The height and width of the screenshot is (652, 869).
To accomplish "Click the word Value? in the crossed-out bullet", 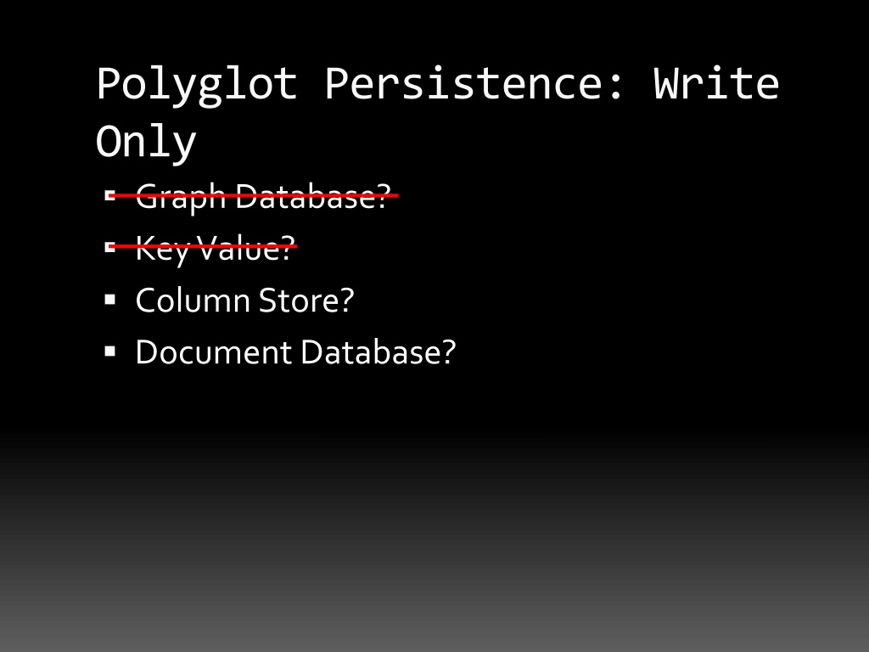I will (246, 248).
